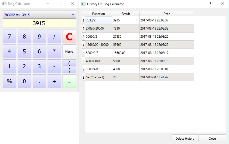
Task: Select row 8 header in history table
Action: coord(83,77)
